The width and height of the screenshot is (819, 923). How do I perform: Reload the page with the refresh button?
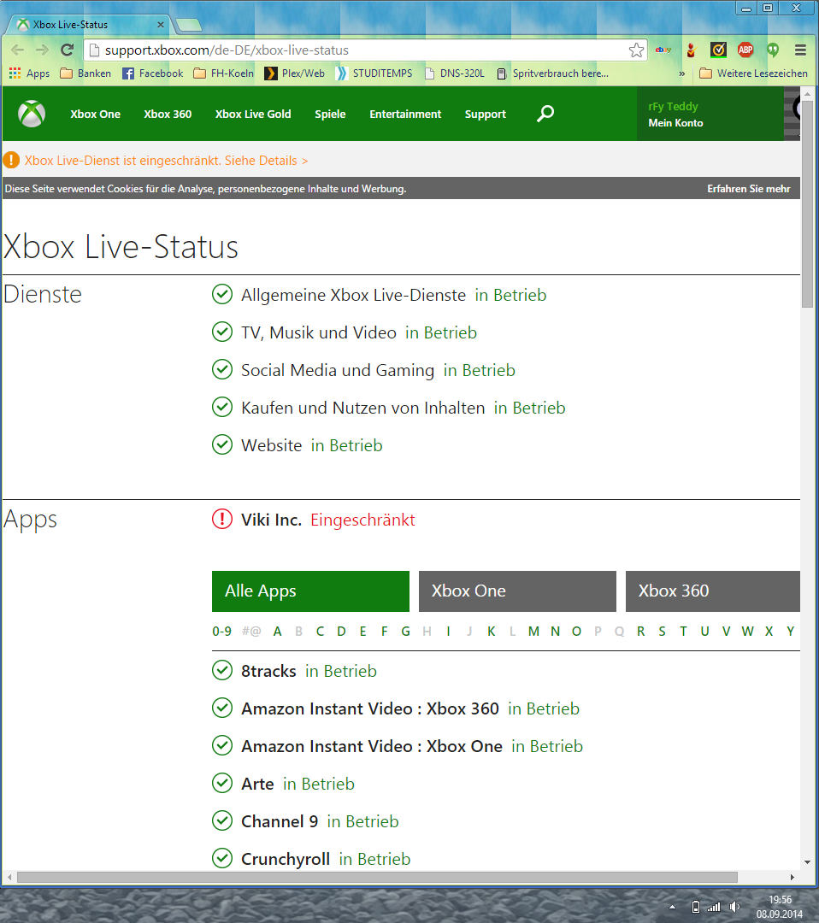pos(67,50)
